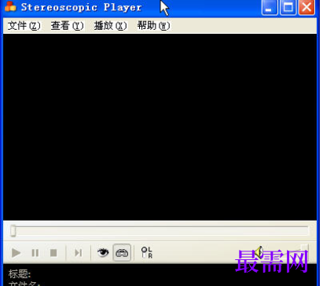
Task: Minimize the Stereoscopic Player window
Action: 270,7
